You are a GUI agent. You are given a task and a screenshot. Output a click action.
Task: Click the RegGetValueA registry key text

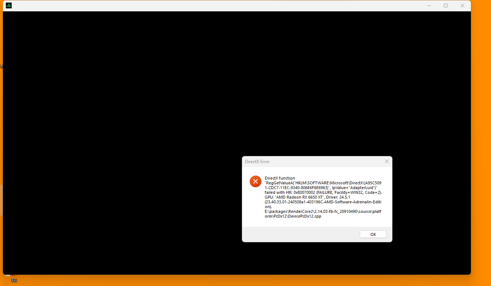(x=323, y=183)
